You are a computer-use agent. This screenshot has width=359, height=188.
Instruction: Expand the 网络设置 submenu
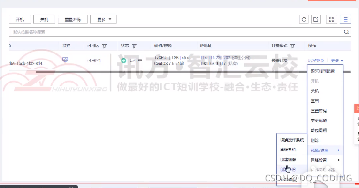[x=325, y=160]
